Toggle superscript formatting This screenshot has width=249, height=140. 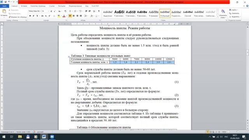pyautogui.click(x=49, y=16)
